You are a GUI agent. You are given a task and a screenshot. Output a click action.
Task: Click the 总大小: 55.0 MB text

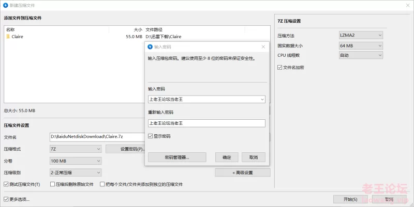coord(20,110)
